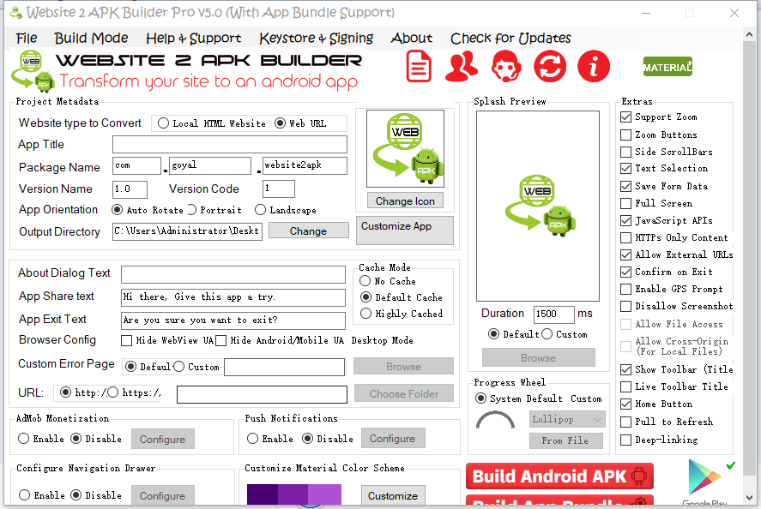Select the Local HTML Website radio option
The image size is (761, 509).
point(164,123)
